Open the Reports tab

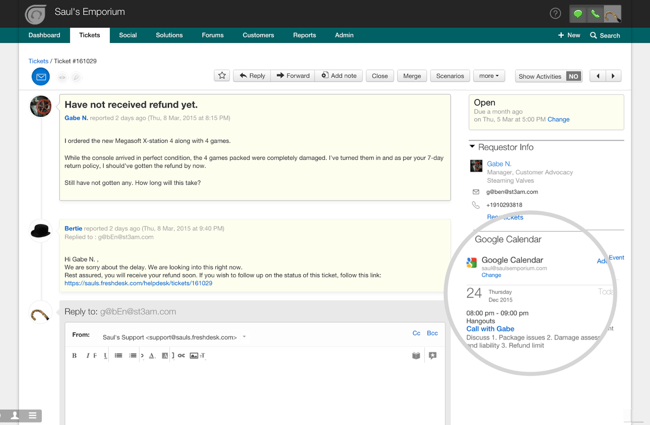(304, 35)
